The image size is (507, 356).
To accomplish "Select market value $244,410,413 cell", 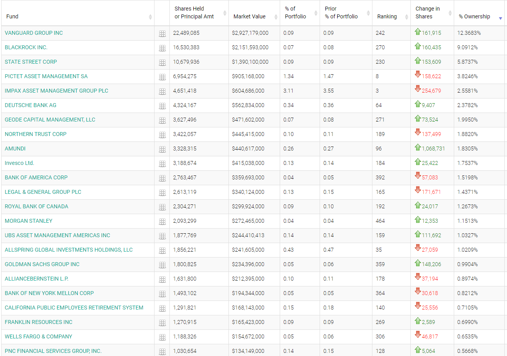I will pyautogui.click(x=248, y=235).
